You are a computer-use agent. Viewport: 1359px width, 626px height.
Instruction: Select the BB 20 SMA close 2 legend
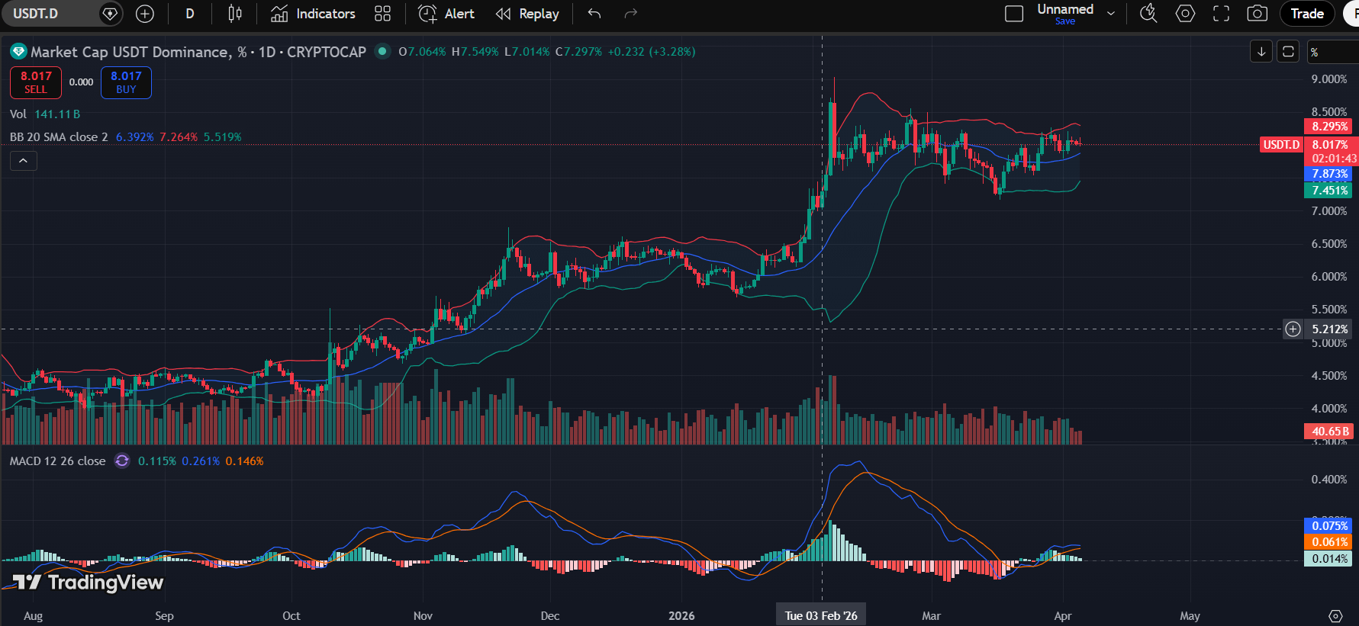pos(59,137)
